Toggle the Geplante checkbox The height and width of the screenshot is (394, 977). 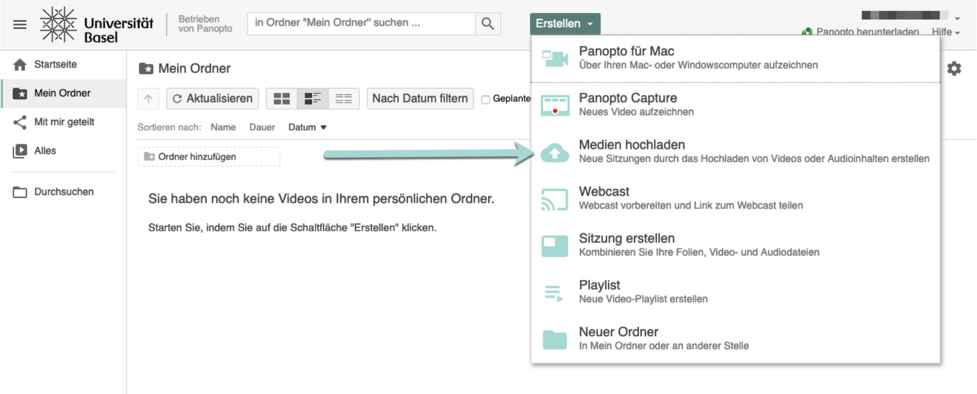click(485, 100)
